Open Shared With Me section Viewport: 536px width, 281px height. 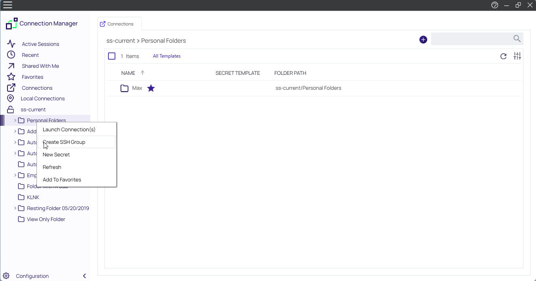coord(40,66)
